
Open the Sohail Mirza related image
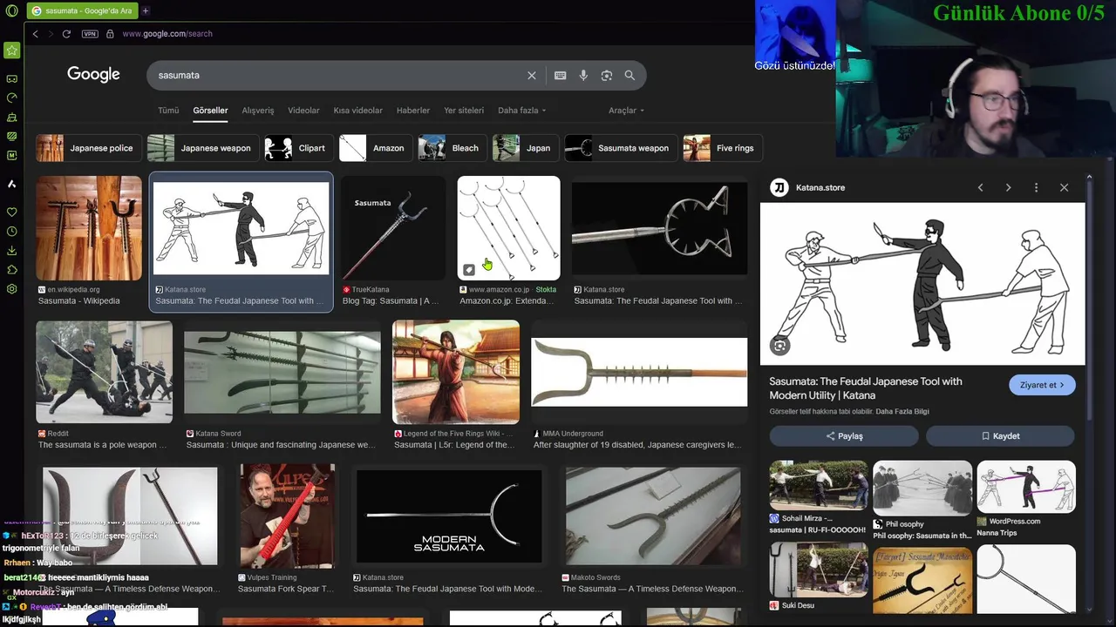click(x=819, y=486)
